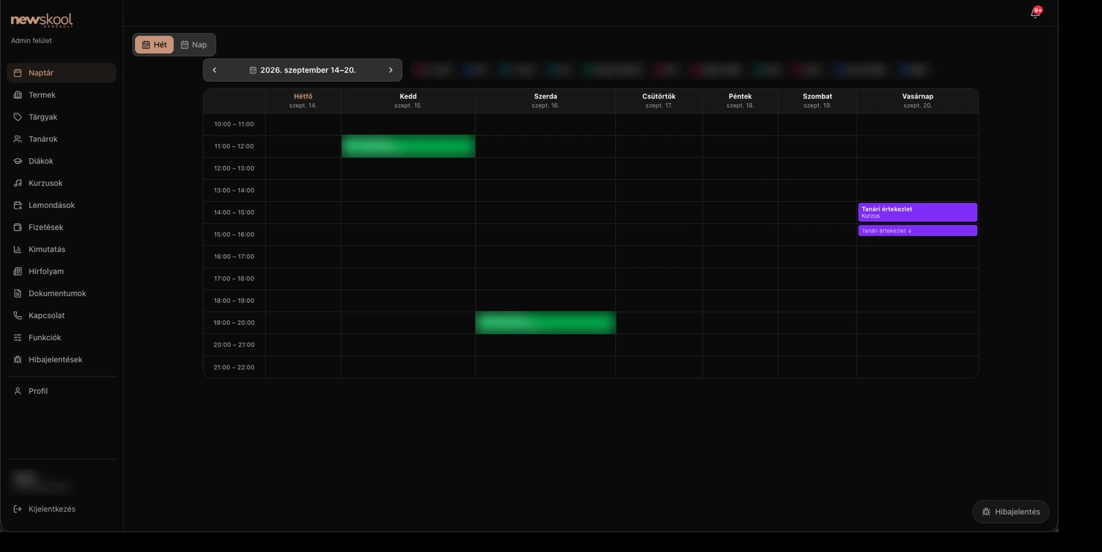Viewport: 1102px width, 552px height.
Task: Click the Tárgyak tag icon
Action: pyautogui.click(x=18, y=117)
